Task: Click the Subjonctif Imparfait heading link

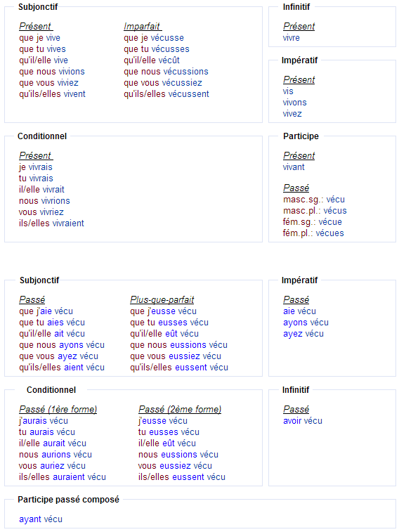Action: click(x=143, y=26)
